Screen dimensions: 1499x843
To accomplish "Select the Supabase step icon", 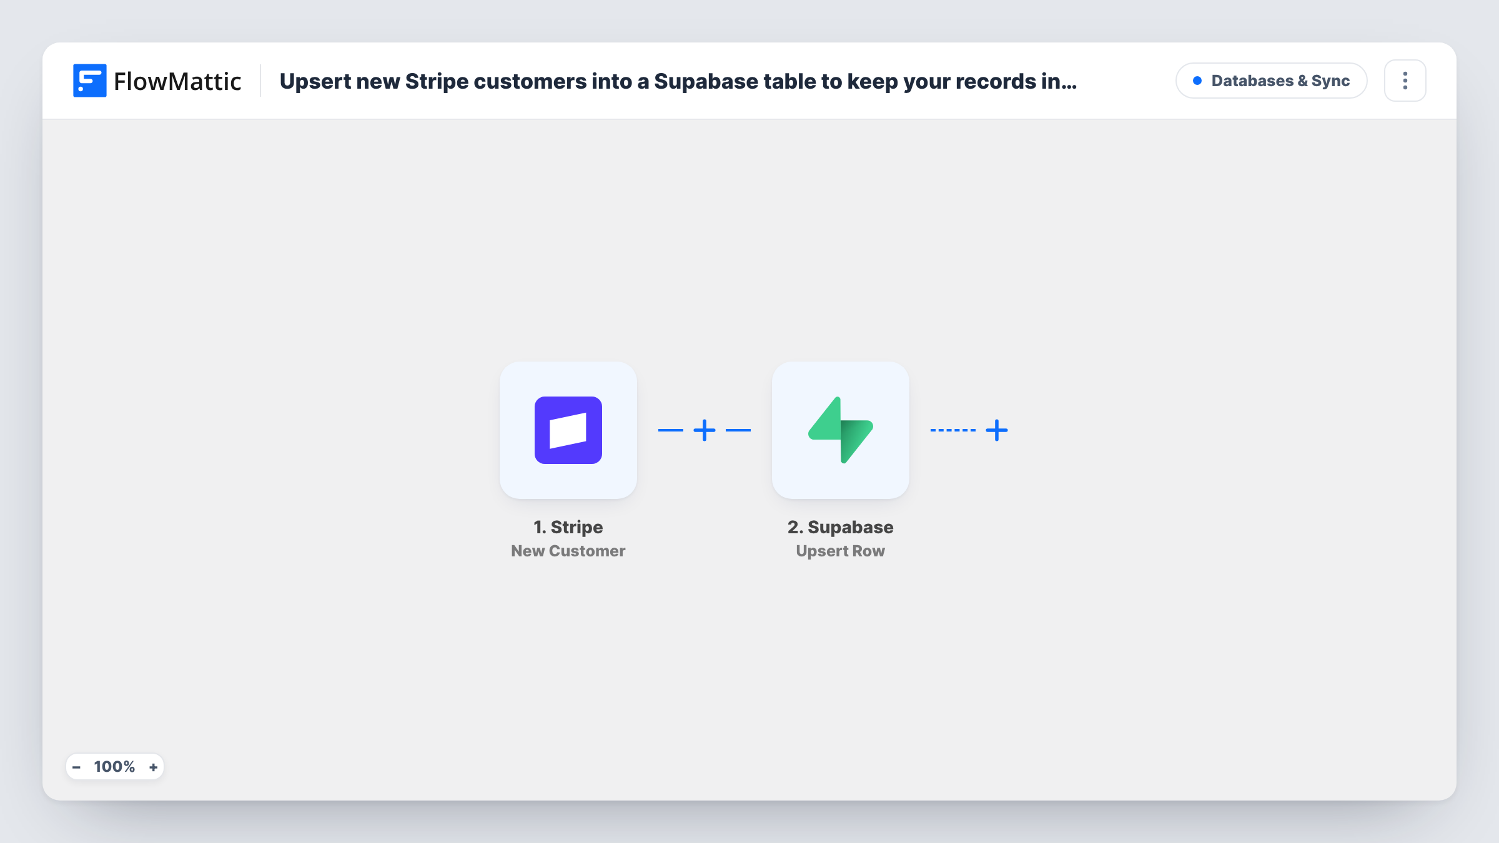I will 840,430.
